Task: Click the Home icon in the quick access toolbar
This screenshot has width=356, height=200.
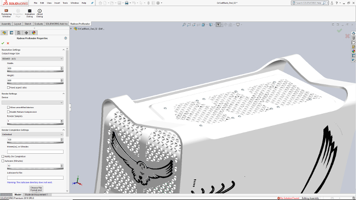Action: point(100,3)
